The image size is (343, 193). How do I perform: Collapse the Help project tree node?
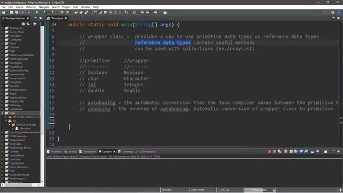click(x=2, y=113)
